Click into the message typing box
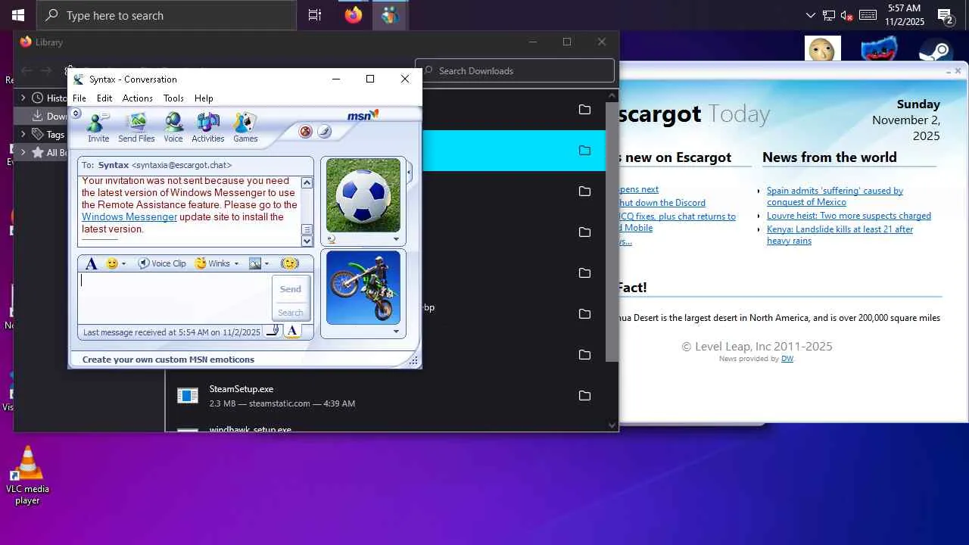Image resolution: width=969 pixels, height=545 pixels. 175,299
